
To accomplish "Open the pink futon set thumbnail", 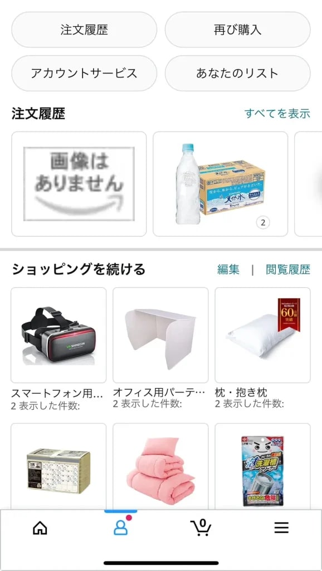I will click(x=160, y=467).
